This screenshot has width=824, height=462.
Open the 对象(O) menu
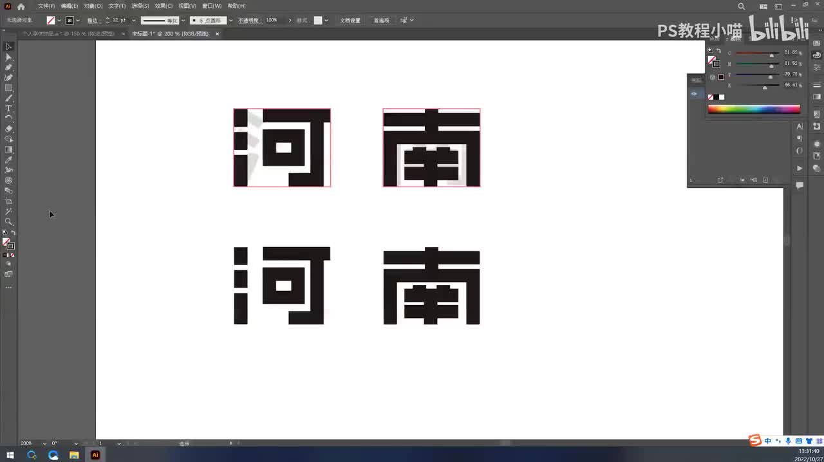coord(93,6)
